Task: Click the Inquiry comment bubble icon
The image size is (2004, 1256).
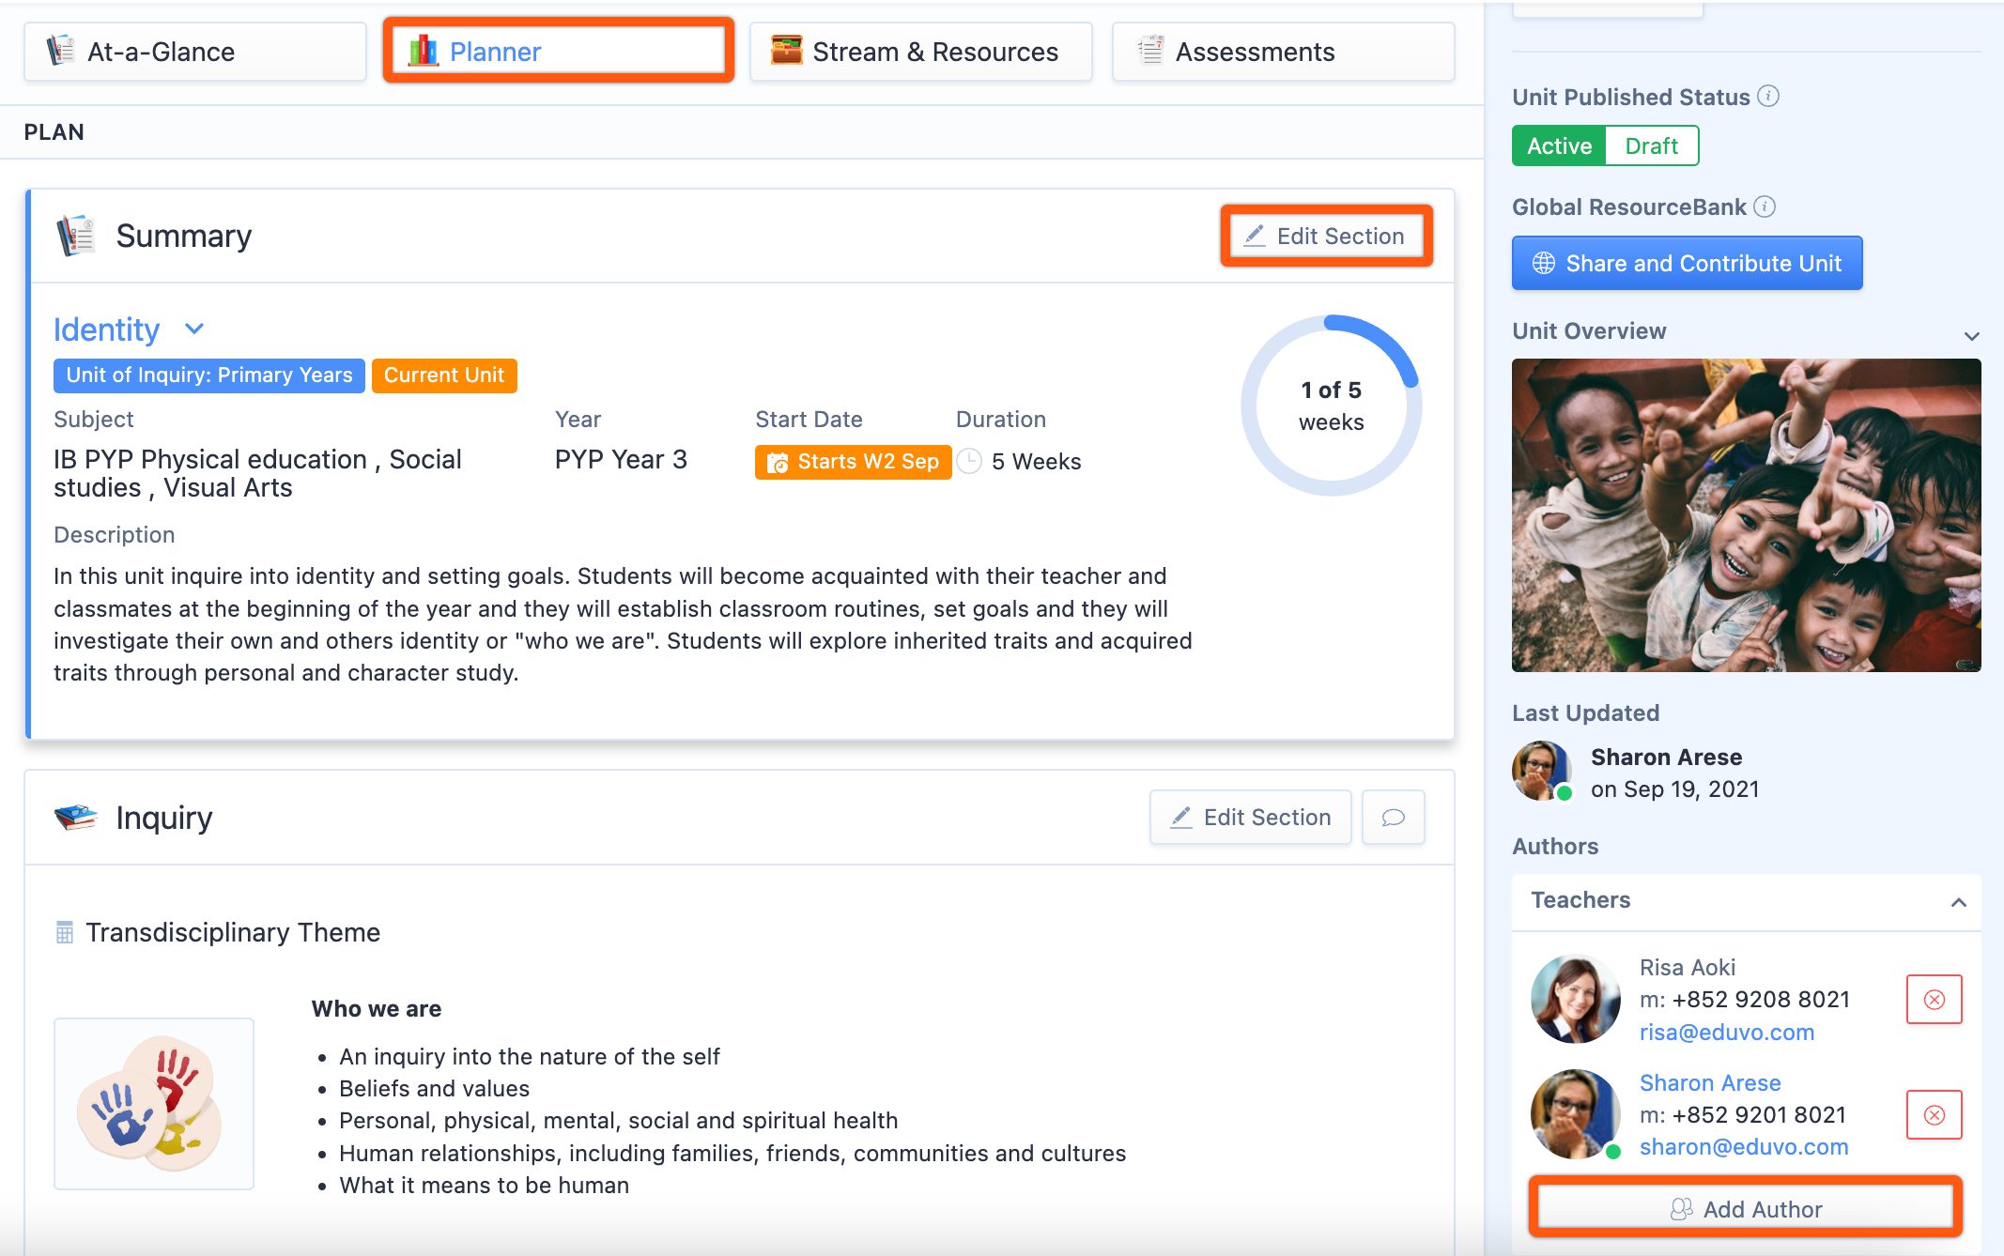Action: pyautogui.click(x=1393, y=818)
